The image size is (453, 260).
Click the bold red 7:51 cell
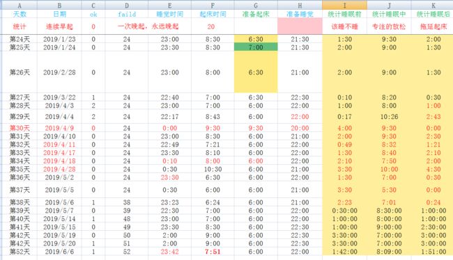(213, 252)
